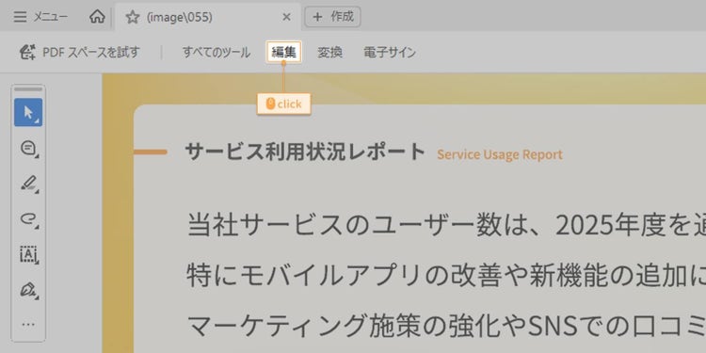Open すべてのツール menu
Viewport: 706px width, 353px height.
point(217,53)
